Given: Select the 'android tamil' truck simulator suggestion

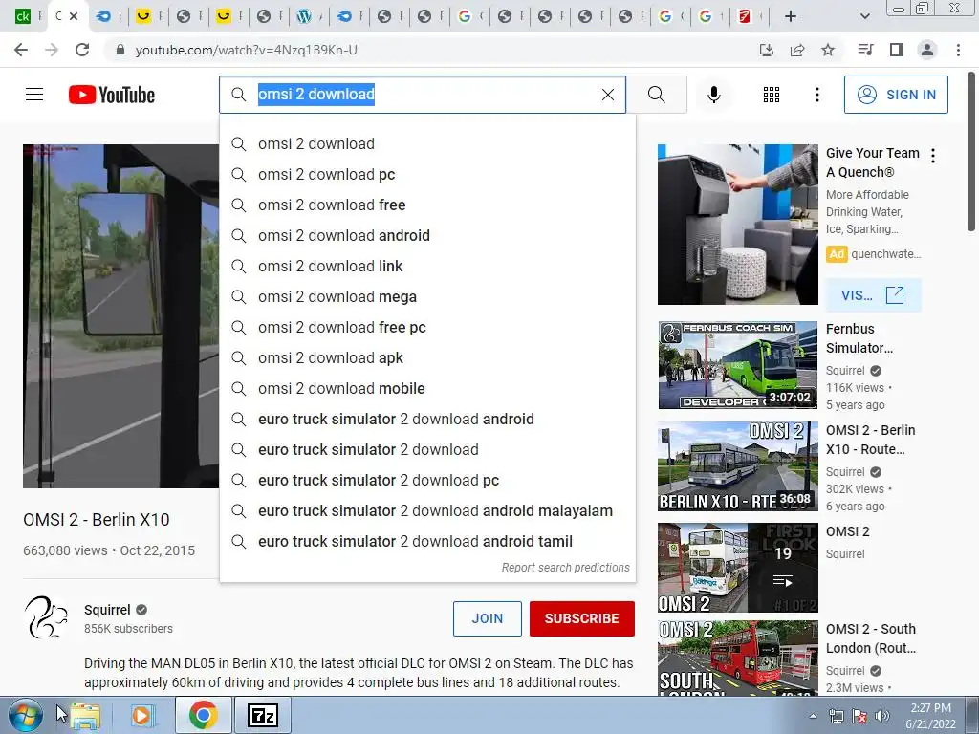Looking at the screenshot, I should click(427, 541).
